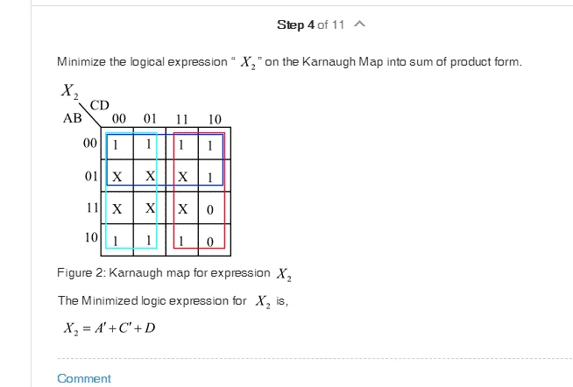Click the X2 label above the map
This screenshot has width=573, height=387.
pos(69,91)
